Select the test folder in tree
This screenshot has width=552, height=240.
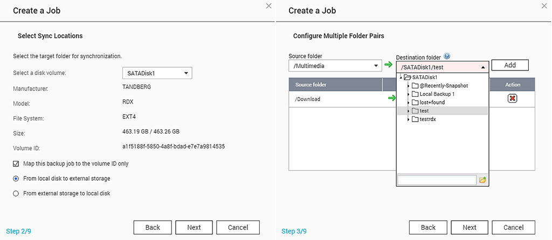[424, 111]
